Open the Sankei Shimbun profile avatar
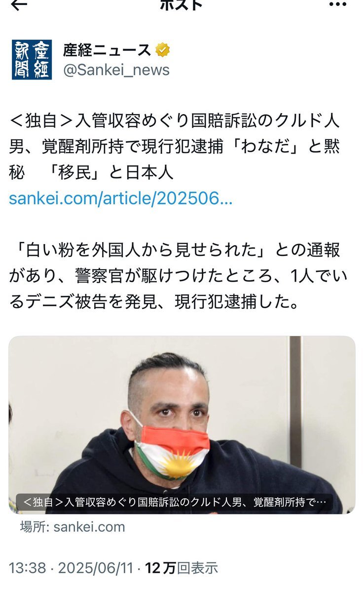 click(32, 59)
